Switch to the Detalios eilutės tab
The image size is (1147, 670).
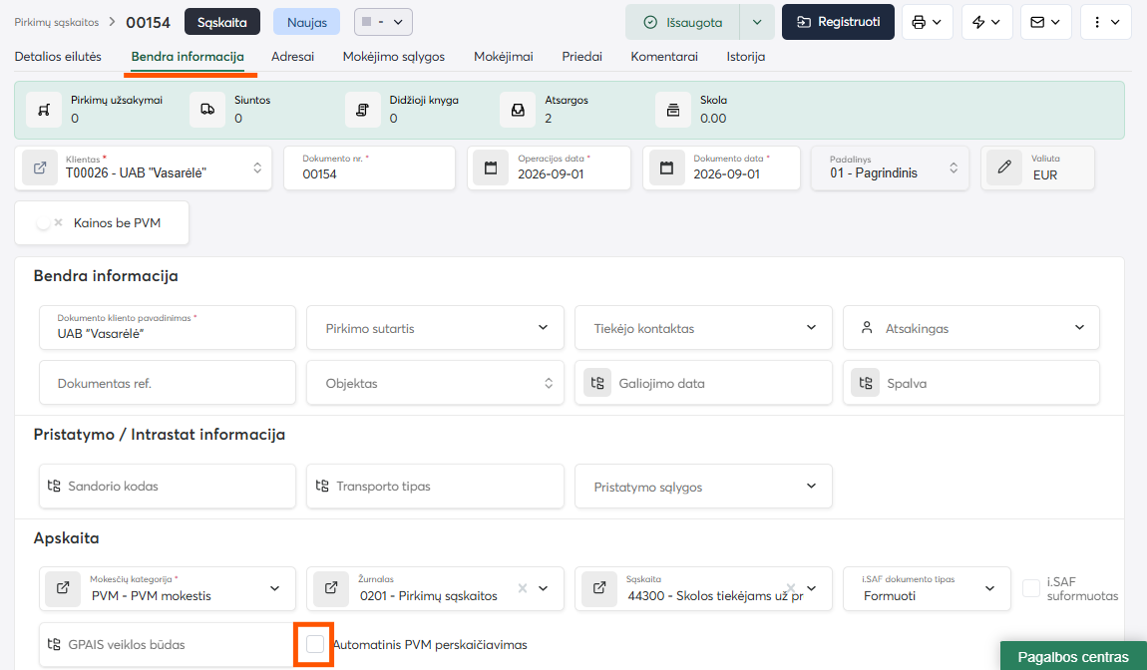coord(58,56)
